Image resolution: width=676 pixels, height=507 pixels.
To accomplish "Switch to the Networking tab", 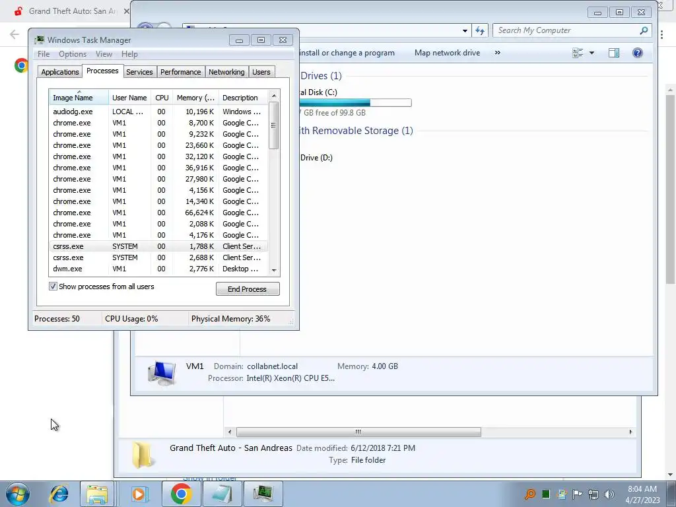I will [226, 72].
